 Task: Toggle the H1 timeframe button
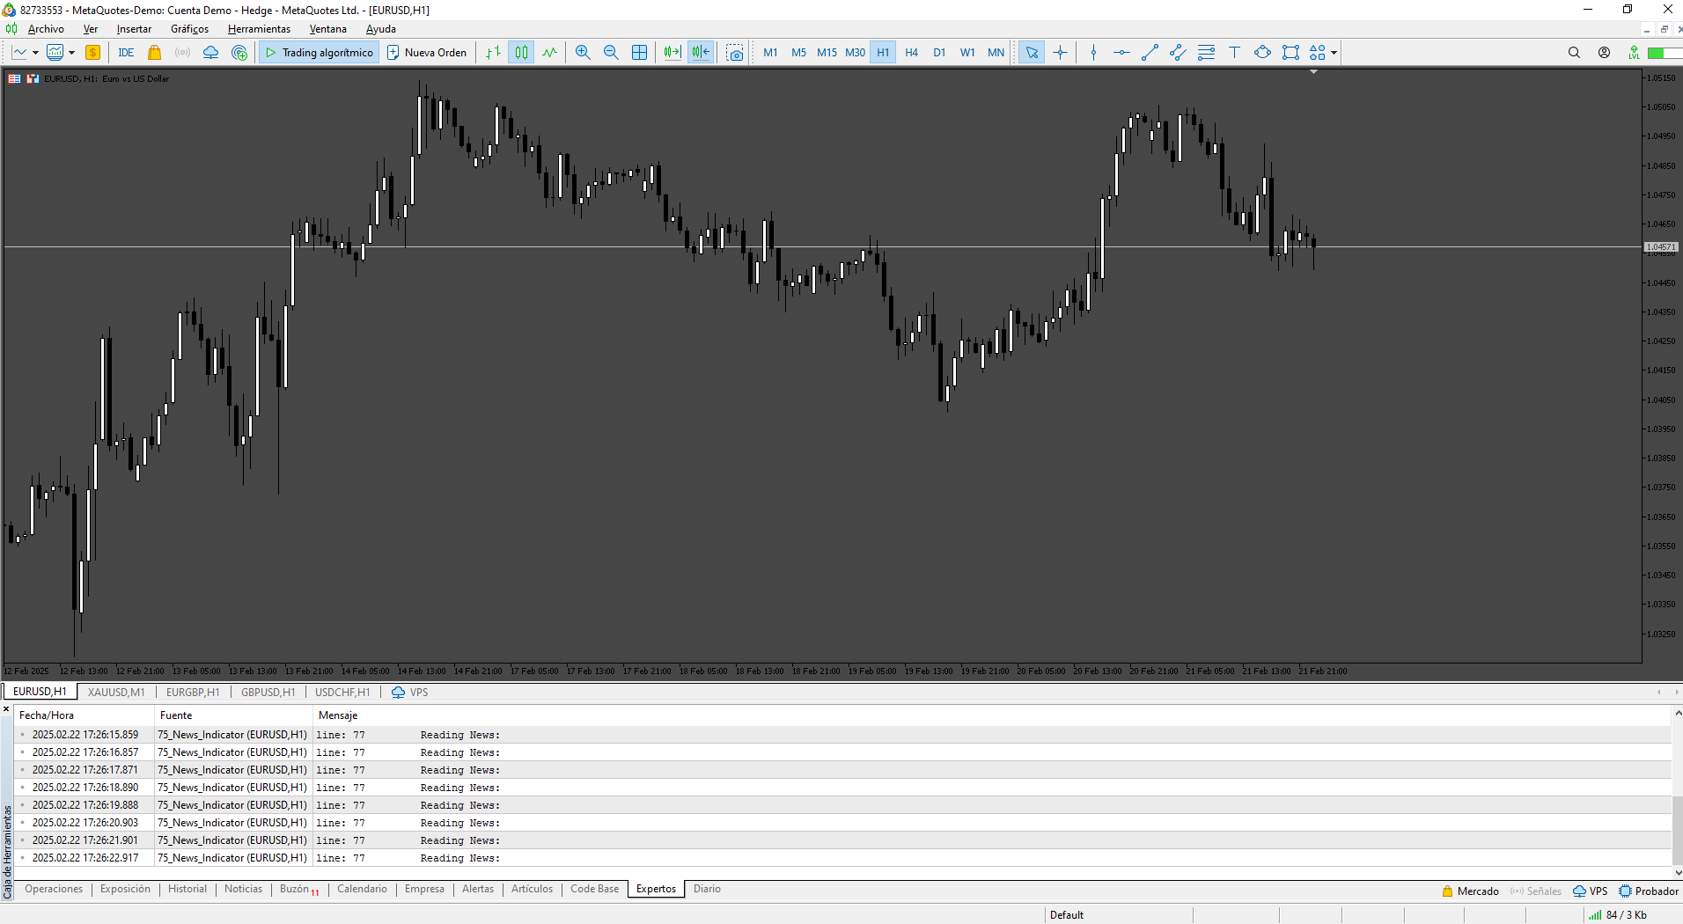(x=883, y=53)
